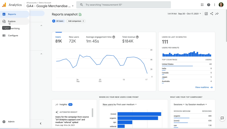The height and width of the screenshot is (129, 227).
Task: Click the View realtime arrow icon
Action: [x=211, y=87]
